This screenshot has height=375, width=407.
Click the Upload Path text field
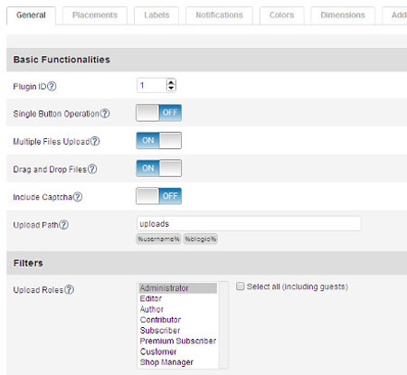(x=249, y=224)
